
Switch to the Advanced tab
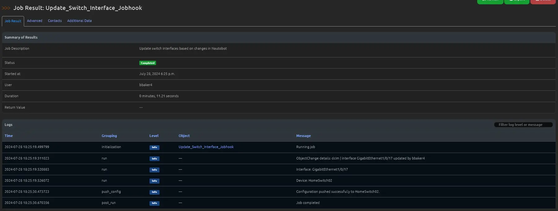tap(35, 21)
